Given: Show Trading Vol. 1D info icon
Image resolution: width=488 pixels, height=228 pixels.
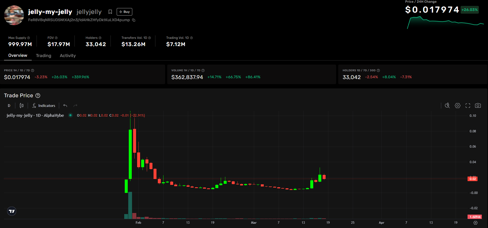Looking at the screenshot, I should [x=191, y=38].
